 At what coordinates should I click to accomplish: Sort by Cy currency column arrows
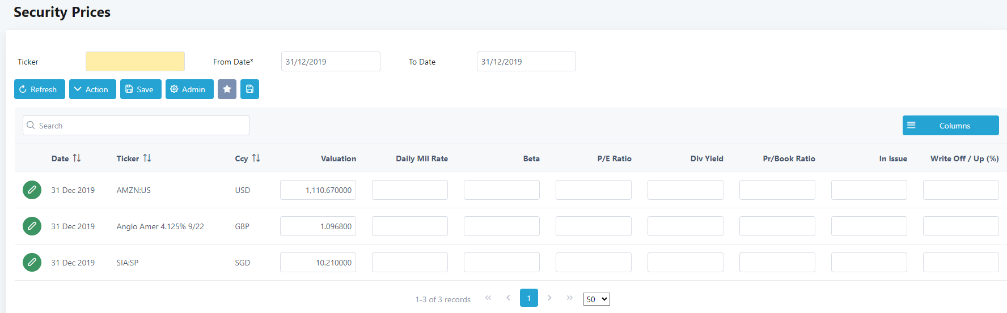pyautogui.click(x=256, y=158)
